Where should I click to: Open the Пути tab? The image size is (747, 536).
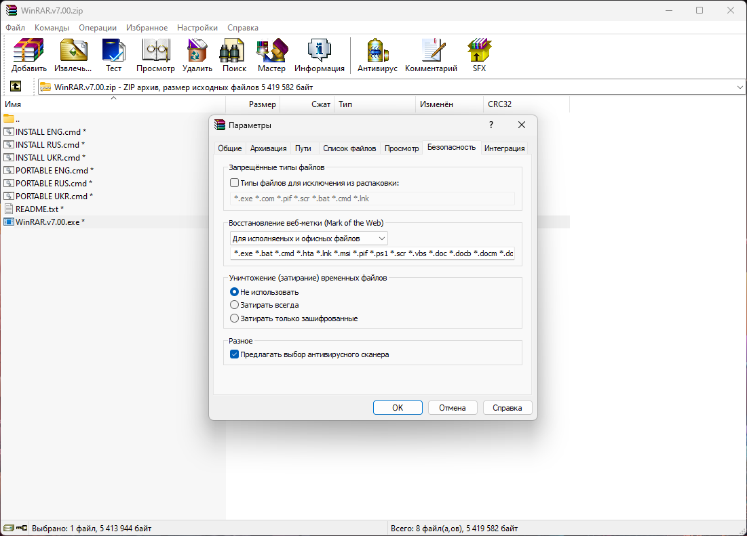click(303, 148)
